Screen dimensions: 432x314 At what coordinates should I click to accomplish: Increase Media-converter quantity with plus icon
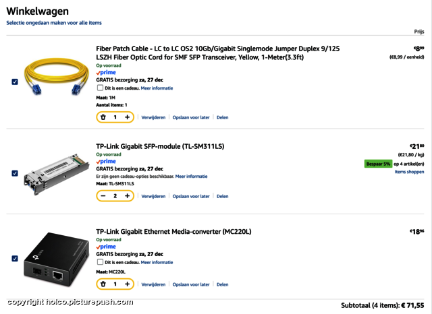tap(127, 284)
